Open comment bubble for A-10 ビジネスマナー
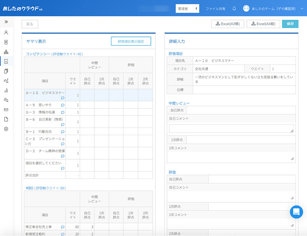 pyautogui.click(x=63, y=98)
